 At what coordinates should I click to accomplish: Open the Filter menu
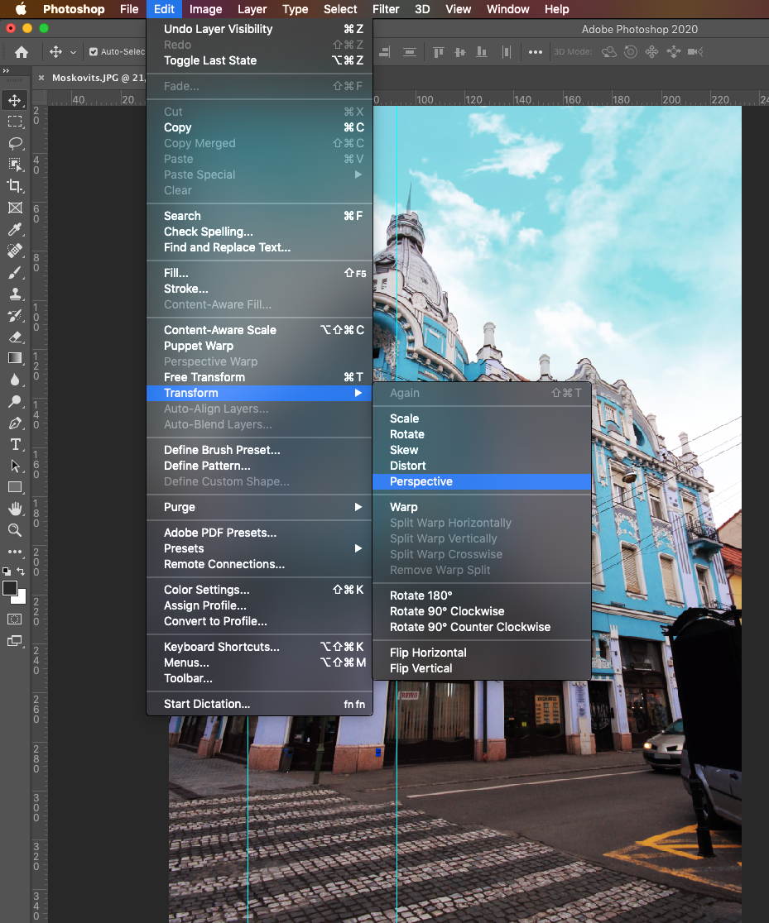386,9
